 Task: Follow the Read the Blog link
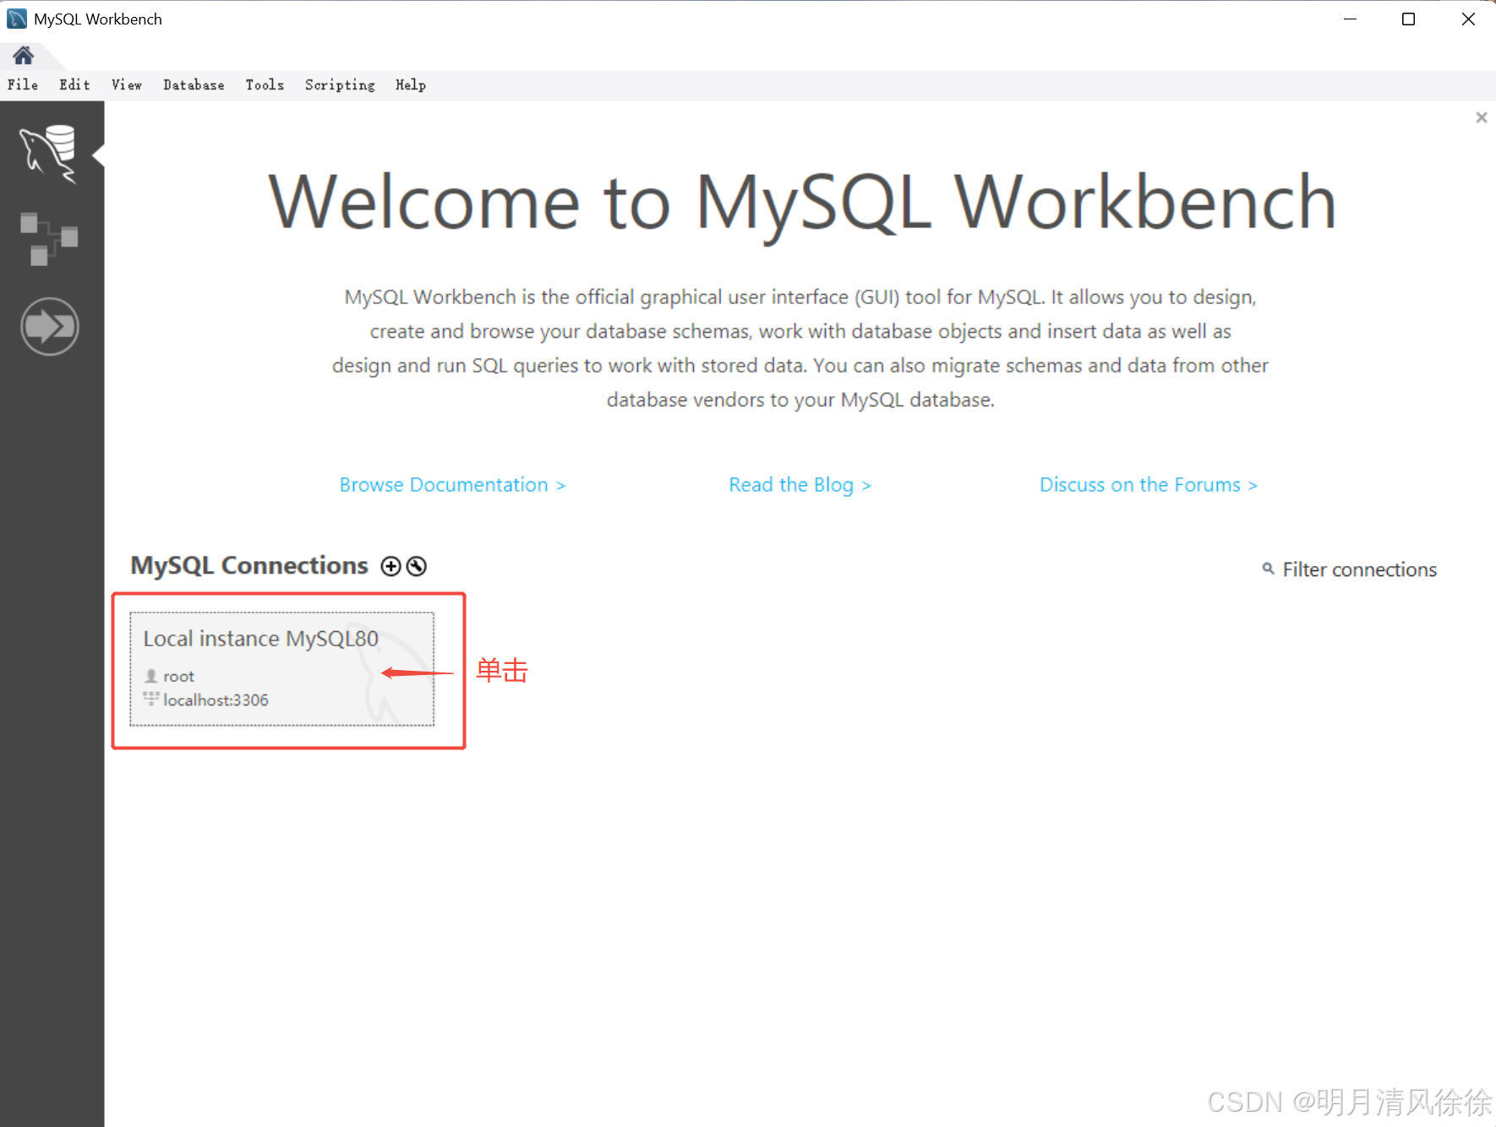(800, 485)
